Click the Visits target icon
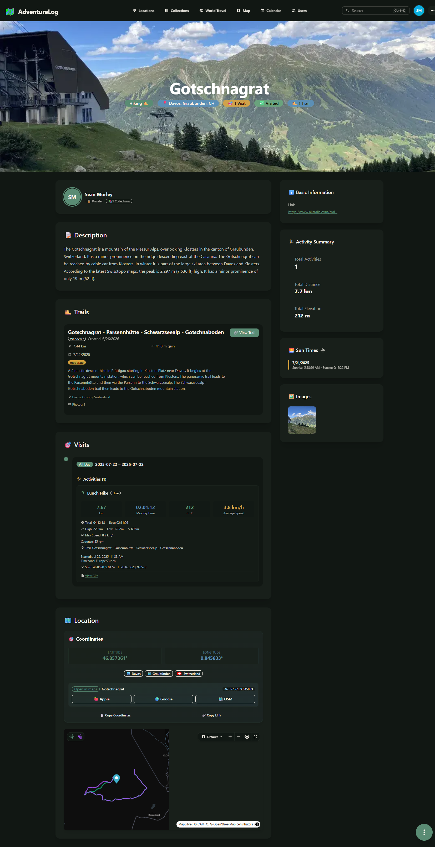Screen dimensions: 435x847 point(68,445)
